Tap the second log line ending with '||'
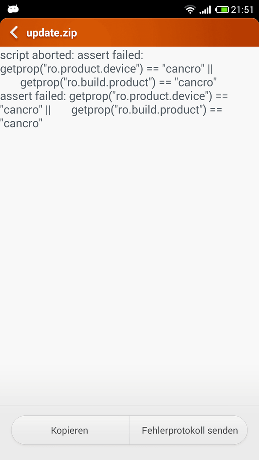Image resolution: width=259 pixels, height=460 pixels. 106,69
